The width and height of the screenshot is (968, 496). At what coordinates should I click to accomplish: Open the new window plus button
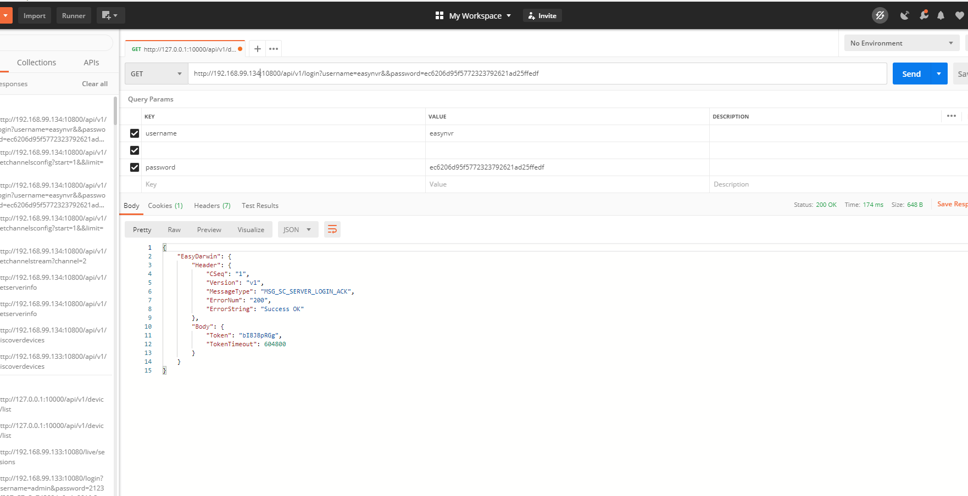110,15
